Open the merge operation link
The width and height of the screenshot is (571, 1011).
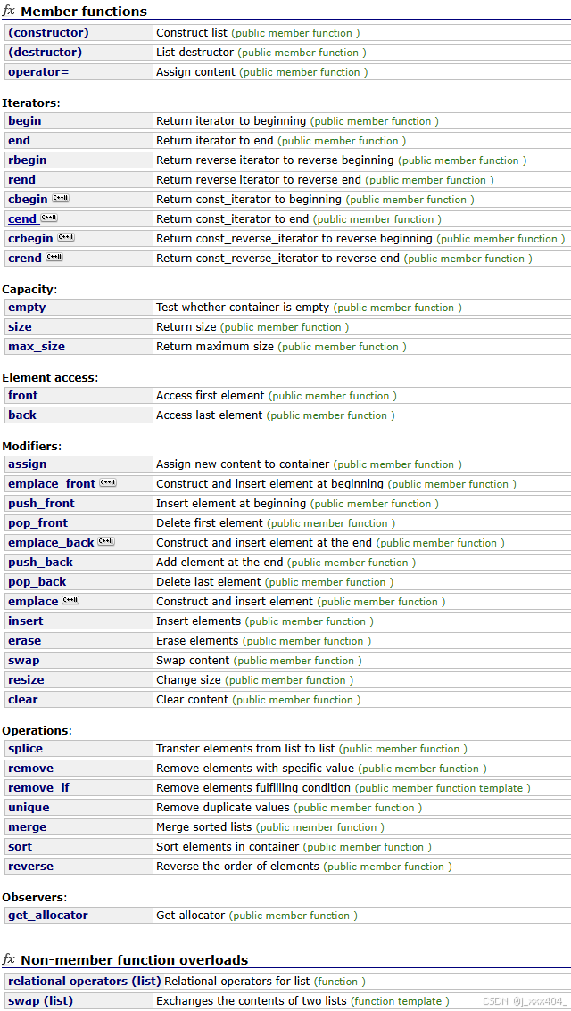(27, 828)
